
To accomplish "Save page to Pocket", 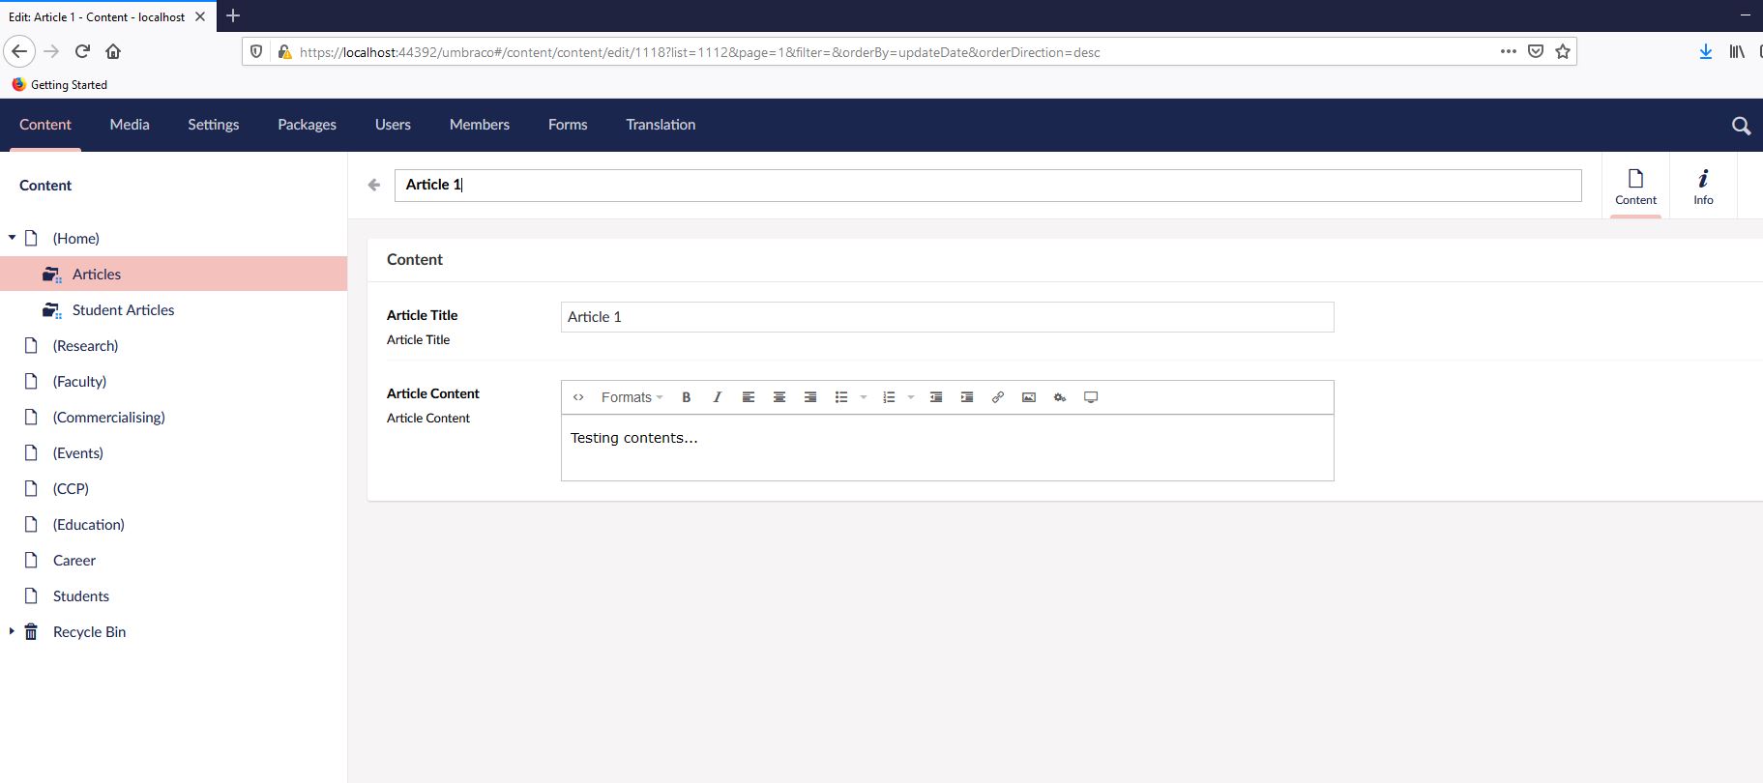I will (1536, 51).
